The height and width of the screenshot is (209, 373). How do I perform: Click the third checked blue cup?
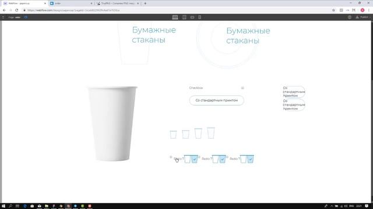tap(250, 159)
